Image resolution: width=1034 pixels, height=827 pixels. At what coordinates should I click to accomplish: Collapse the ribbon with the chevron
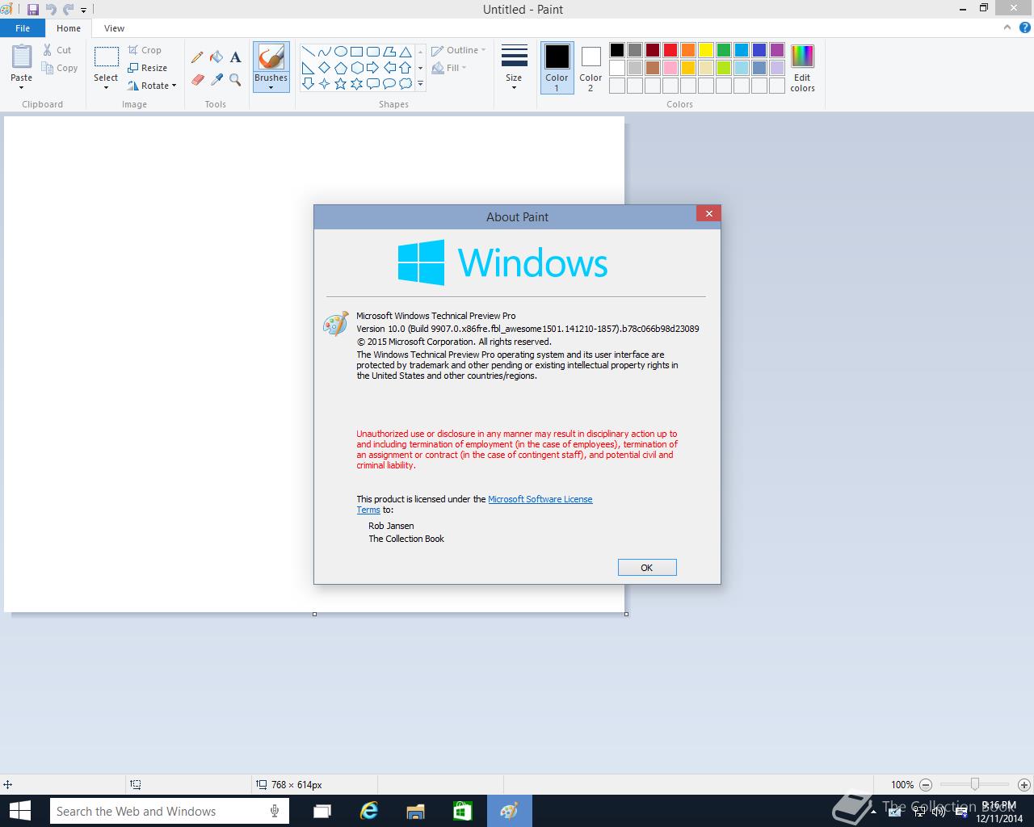[x=1007, y=27]
